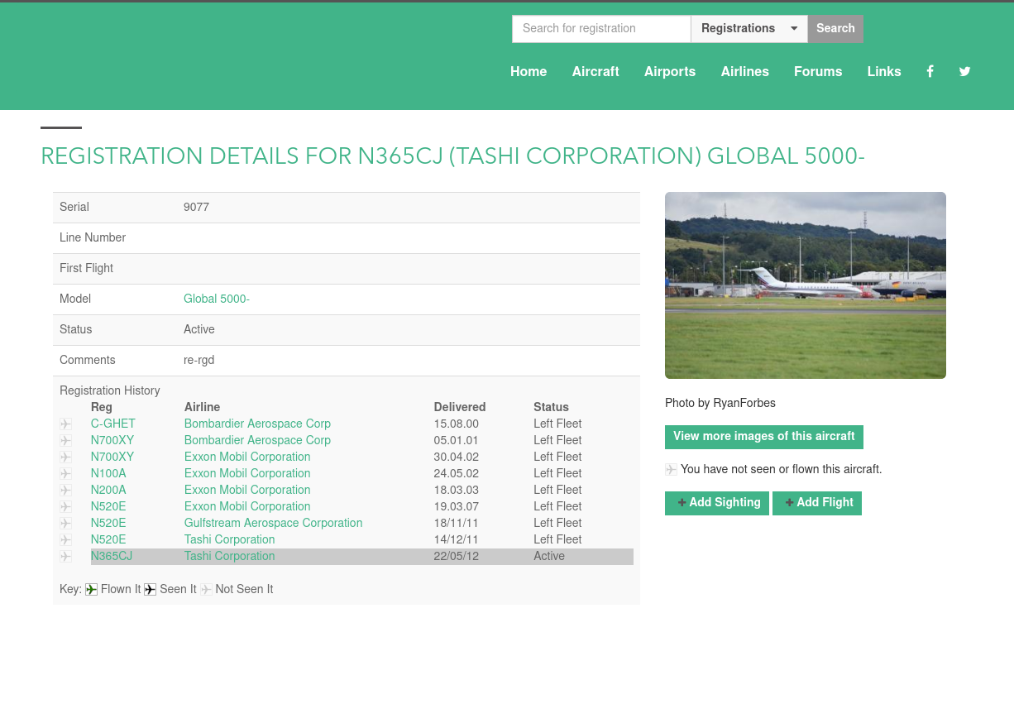Open Bombardier Aerospace Corp link in C-GHET row

click(x=257, y=424)
